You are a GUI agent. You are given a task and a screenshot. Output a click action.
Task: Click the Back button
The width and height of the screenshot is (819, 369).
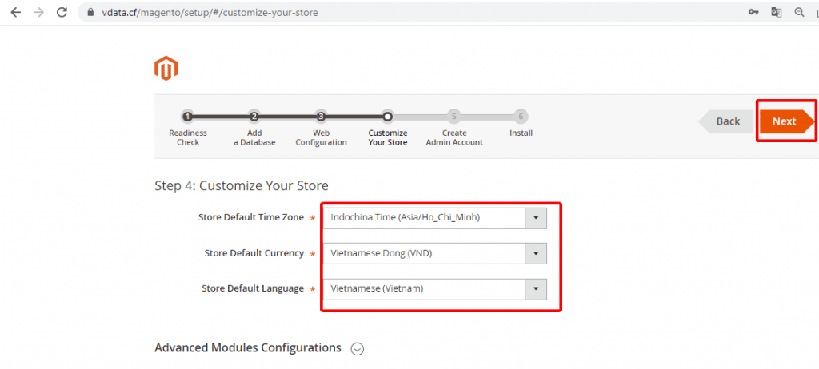coord(726,121)
